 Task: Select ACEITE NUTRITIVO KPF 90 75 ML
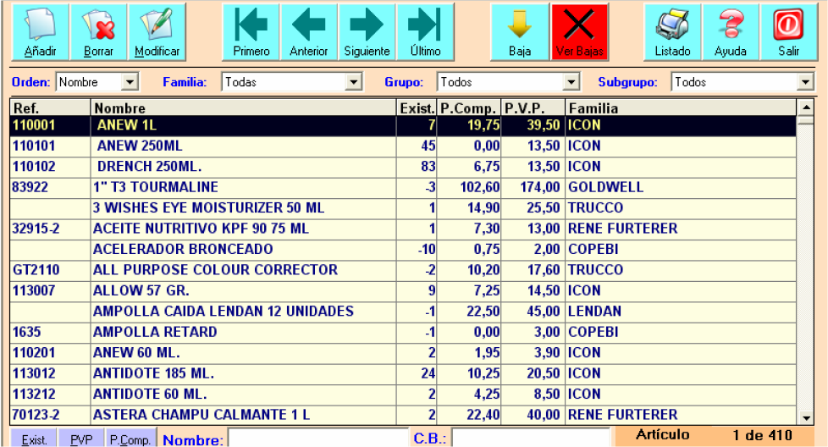pyautogui.click(x=403, y=229)
